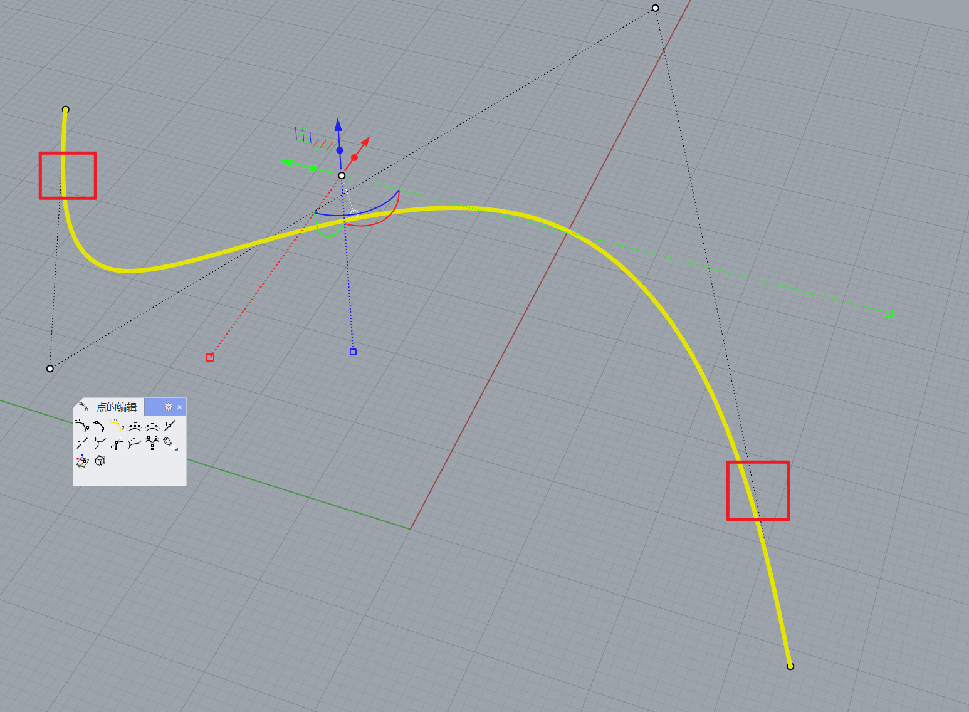969x712 pixels.
Task: Select the curve's bottom-right end point
Action: [790, 666]
